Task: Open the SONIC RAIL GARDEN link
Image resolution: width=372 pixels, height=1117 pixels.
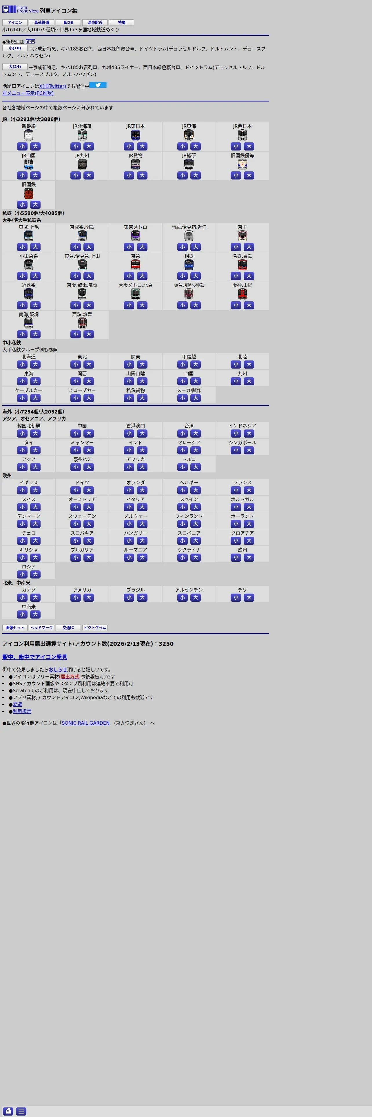Action: pos(86,723)
